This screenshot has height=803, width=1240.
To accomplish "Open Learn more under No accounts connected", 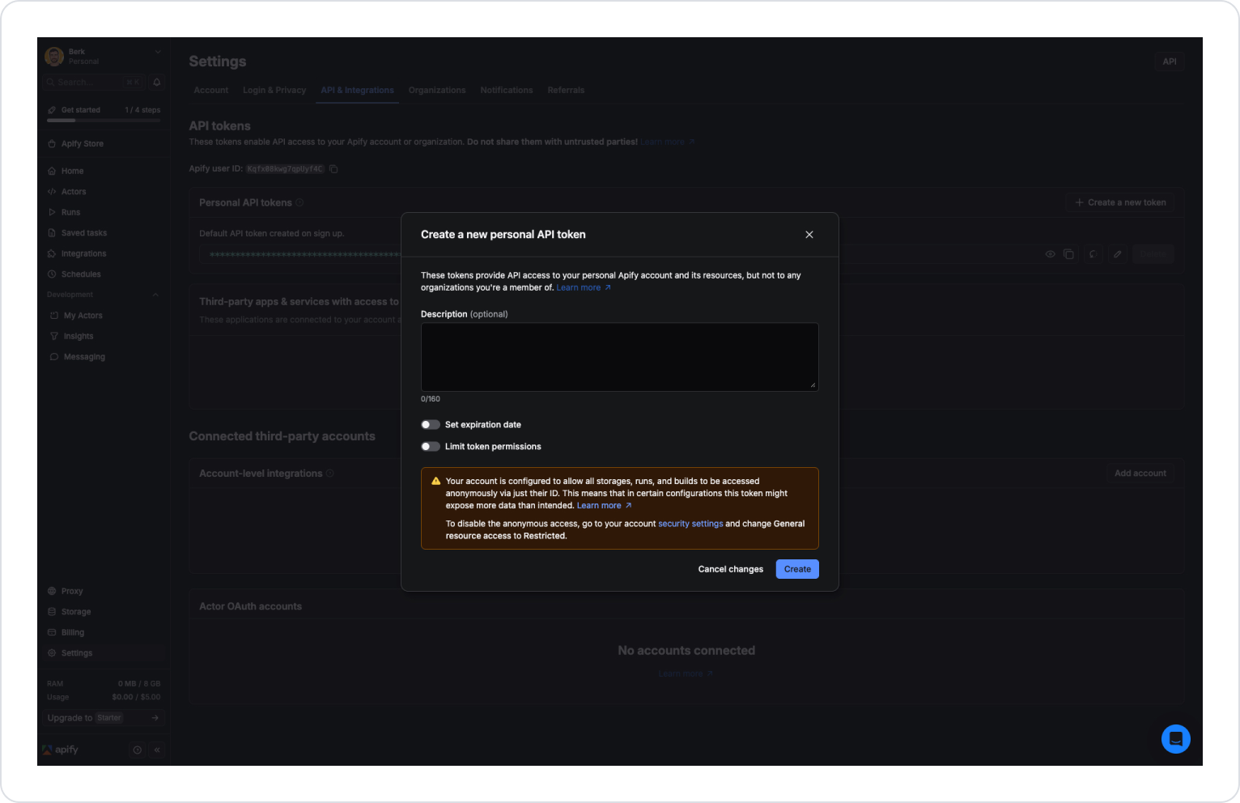I will [x=686, y=674].
